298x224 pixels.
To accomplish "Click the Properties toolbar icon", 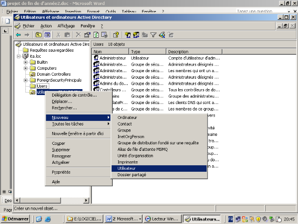I will [87, 35].
